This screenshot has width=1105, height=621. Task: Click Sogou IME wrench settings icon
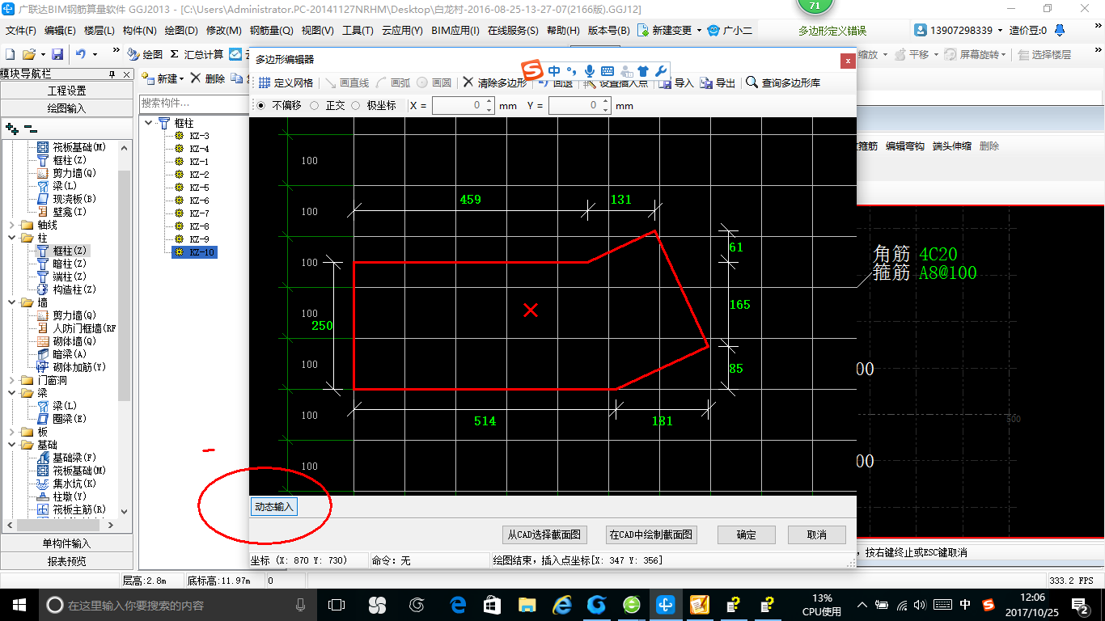tap(659, 70)
